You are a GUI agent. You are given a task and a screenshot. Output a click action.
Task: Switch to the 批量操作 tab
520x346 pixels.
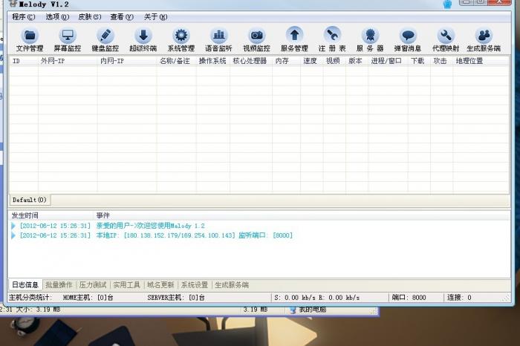[59, 285]
